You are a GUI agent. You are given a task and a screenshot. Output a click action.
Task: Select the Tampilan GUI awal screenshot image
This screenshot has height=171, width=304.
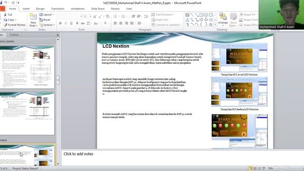click(239, 58)
